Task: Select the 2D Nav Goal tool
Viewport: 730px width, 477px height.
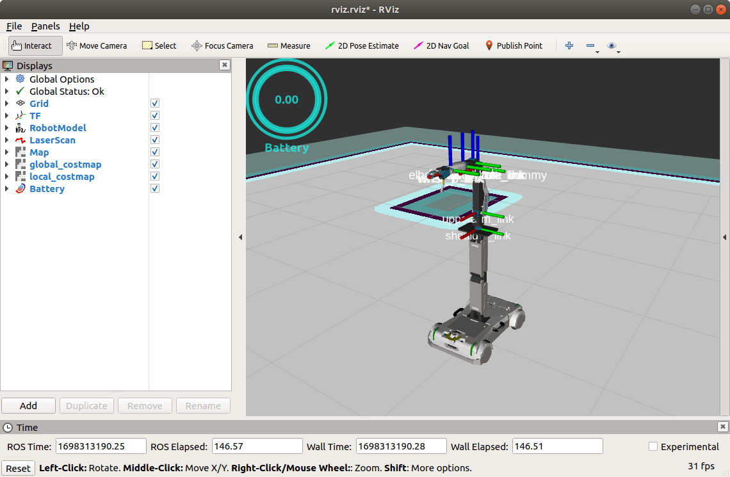Action: (441, 45)
